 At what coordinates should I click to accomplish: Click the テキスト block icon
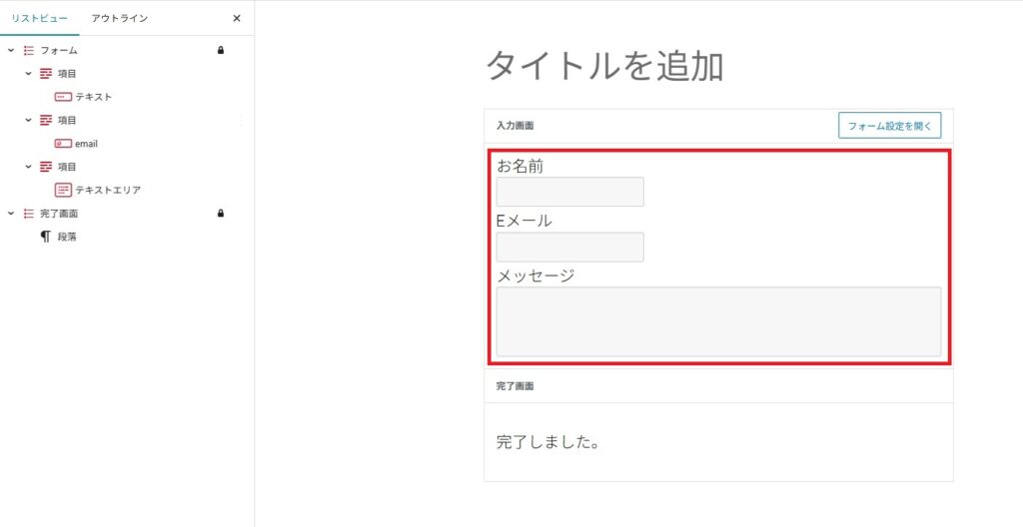point(63,97)
